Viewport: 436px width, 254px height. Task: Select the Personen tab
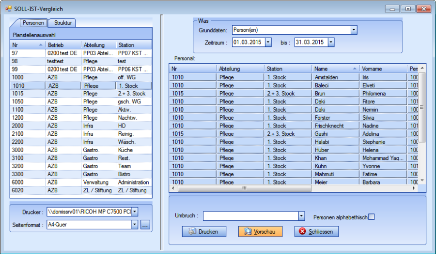[33, 23]
